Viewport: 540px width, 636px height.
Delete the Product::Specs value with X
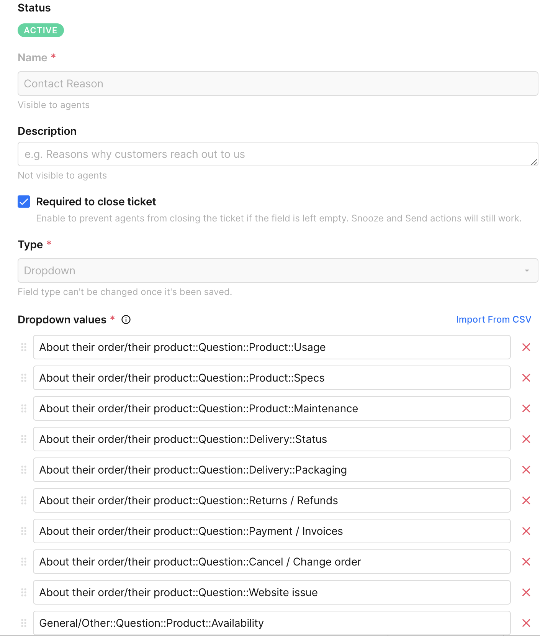526,378
